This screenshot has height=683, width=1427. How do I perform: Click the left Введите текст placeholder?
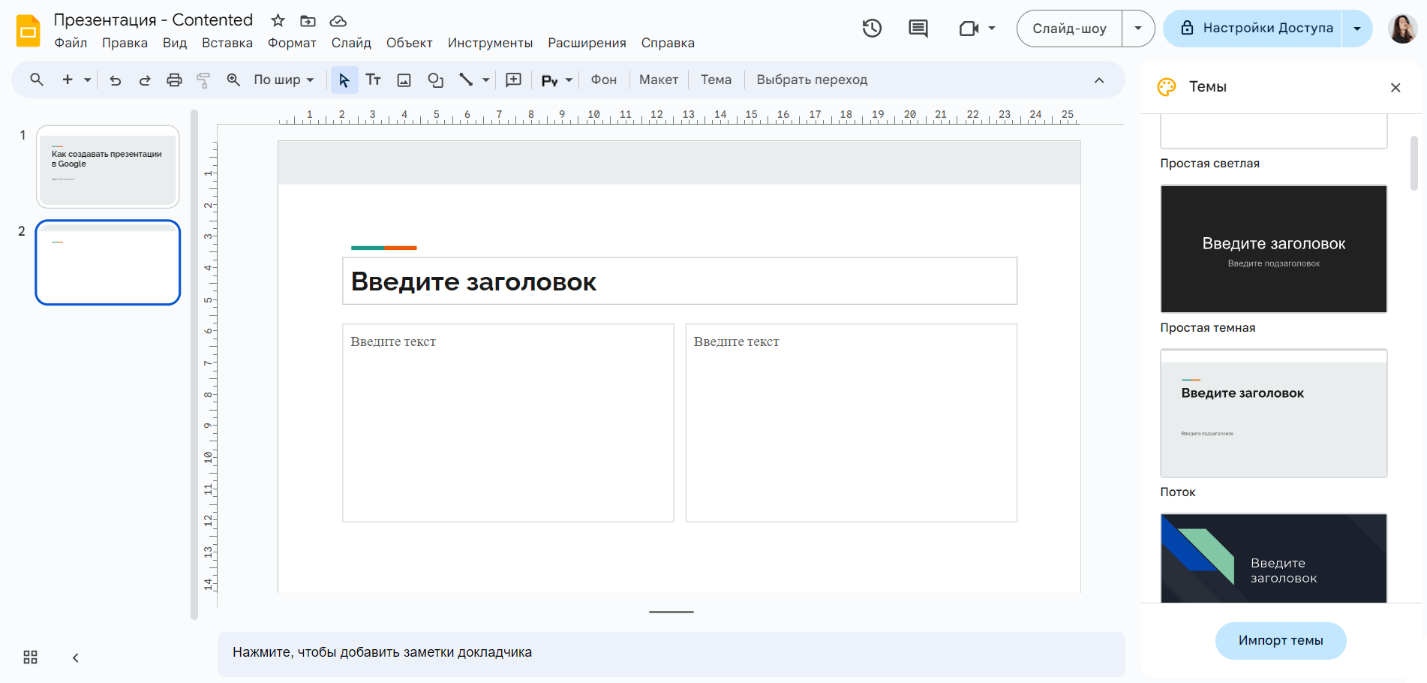click(508, 423)
